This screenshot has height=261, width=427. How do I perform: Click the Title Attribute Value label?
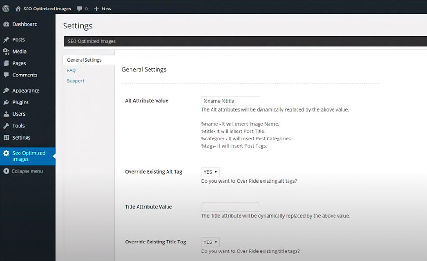pos(149,207)
